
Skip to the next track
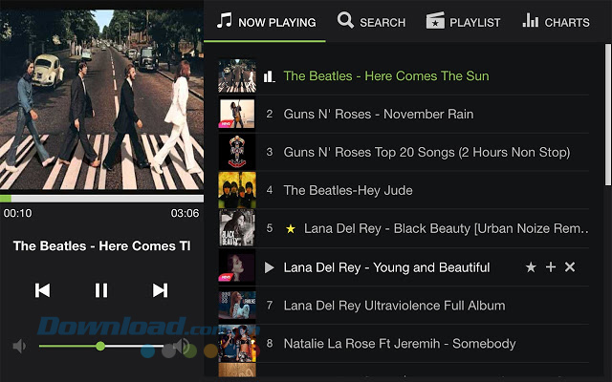coord(160,290)
